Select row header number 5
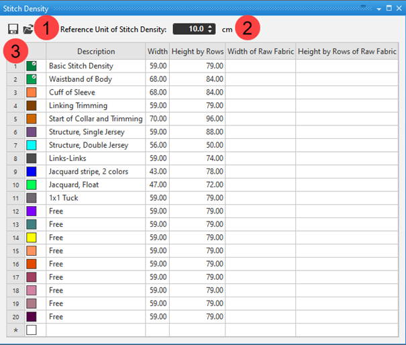406x345 pixels. (x=14, y=119)
